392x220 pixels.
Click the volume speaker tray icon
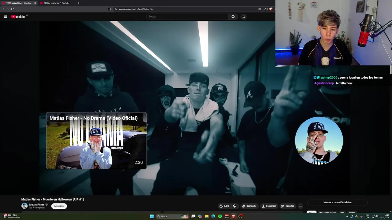pos(377,216)
